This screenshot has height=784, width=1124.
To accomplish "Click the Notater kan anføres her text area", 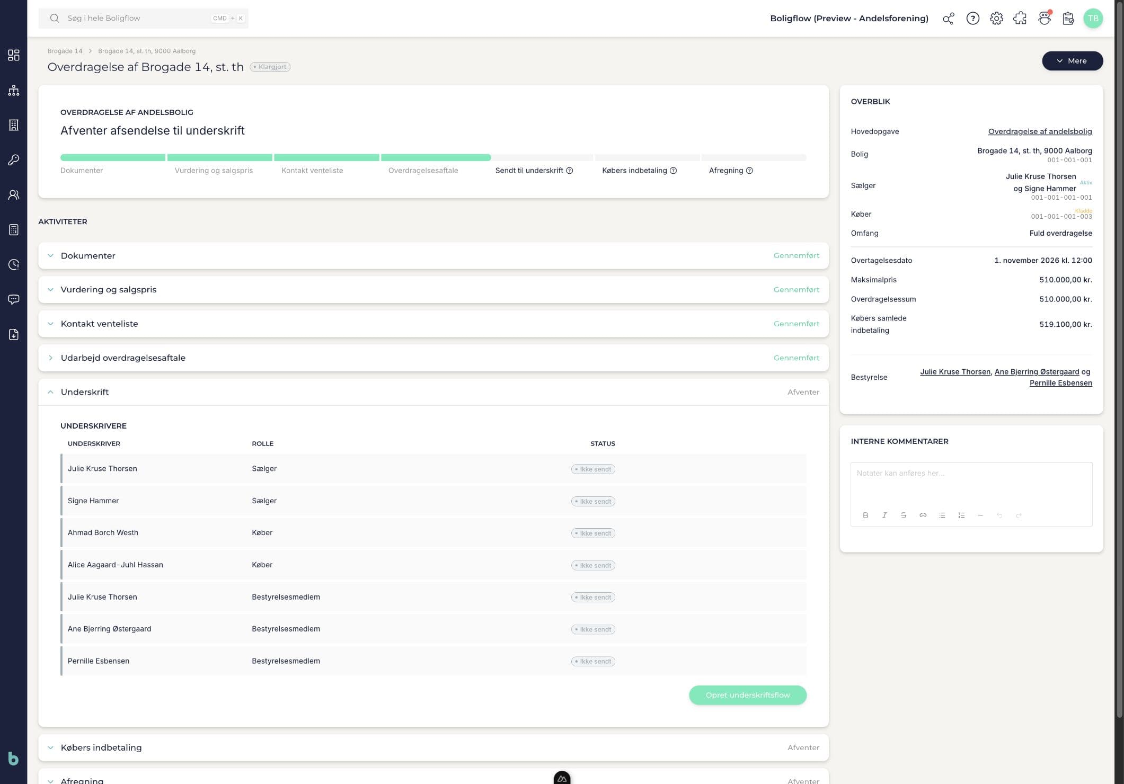I will click(x=971, y=484).
